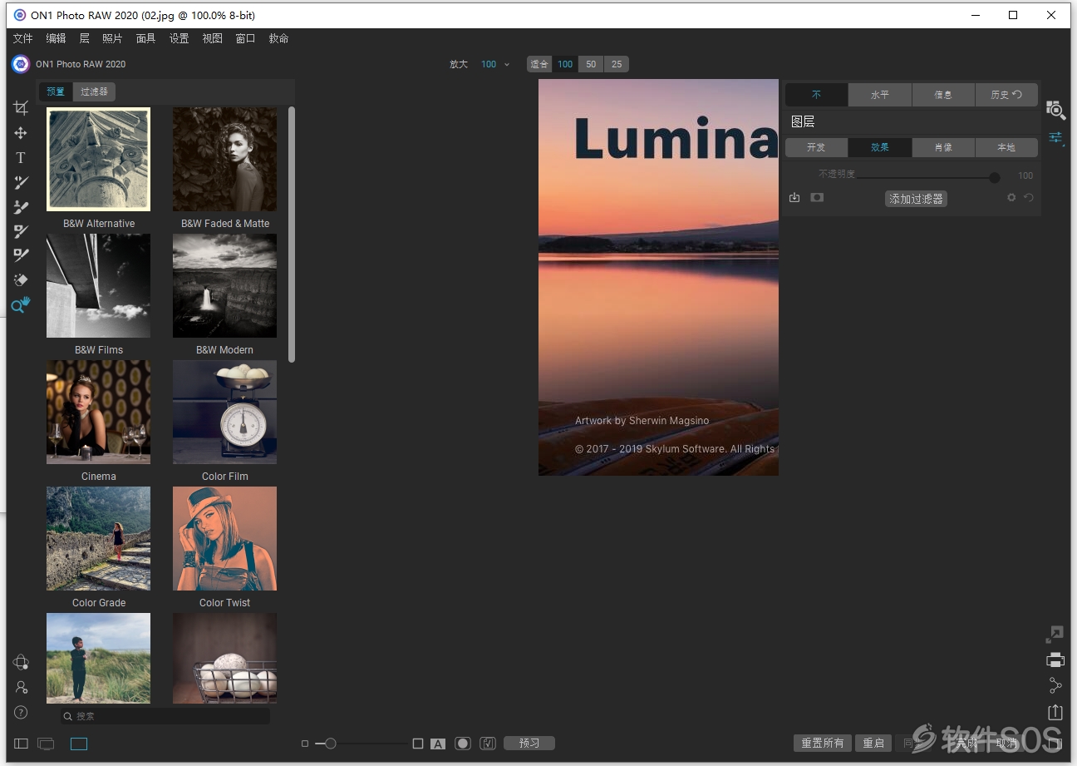Click the 预习 preview button
The height and width of the screenshot is (766, 1077).
click(x=529, y=744)
